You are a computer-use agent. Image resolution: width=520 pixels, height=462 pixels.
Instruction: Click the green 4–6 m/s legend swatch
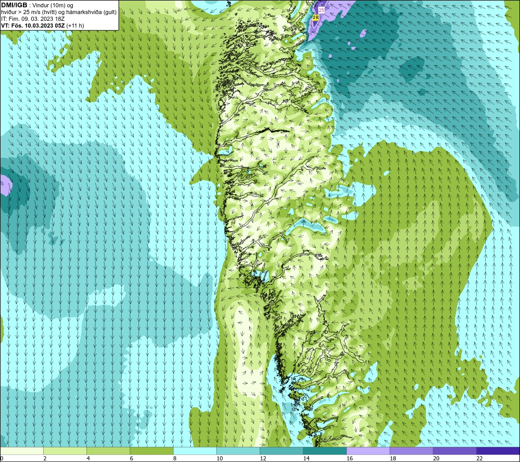(109, 451)
